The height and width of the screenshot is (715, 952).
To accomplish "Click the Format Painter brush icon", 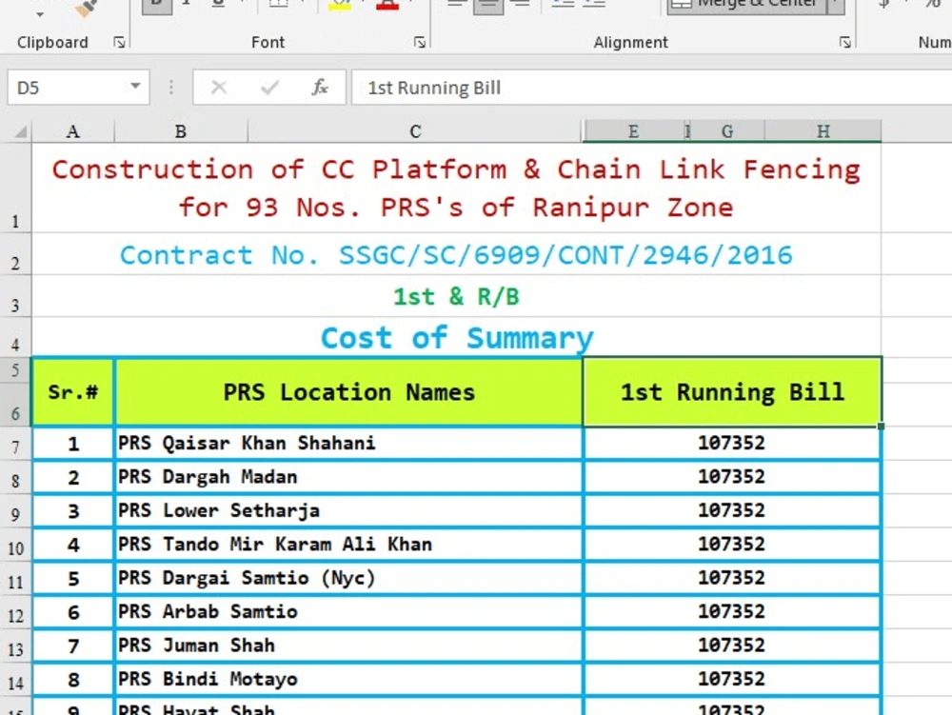I will point(86,8).
